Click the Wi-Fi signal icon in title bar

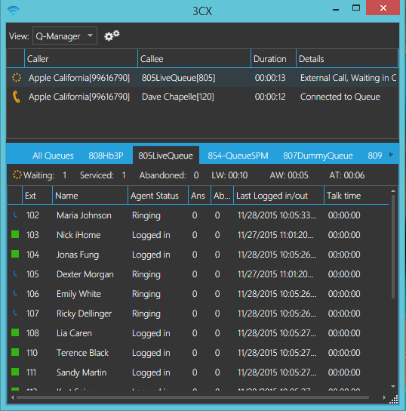pyautogui.click(x=14, y=11)
